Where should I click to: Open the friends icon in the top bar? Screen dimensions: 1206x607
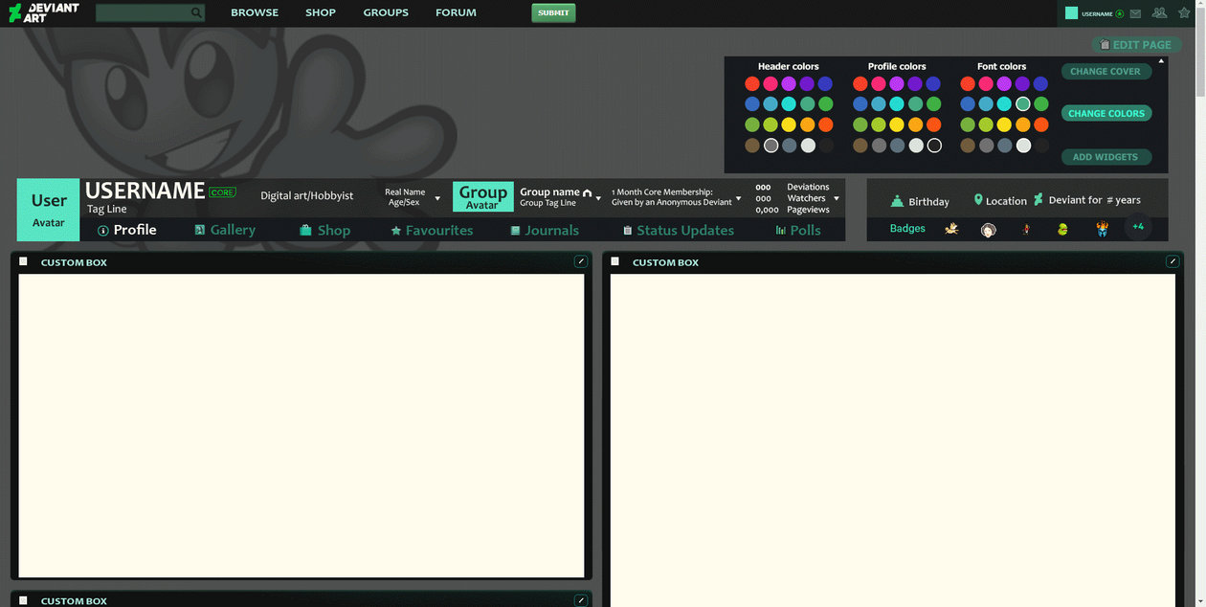[1159, 13]
